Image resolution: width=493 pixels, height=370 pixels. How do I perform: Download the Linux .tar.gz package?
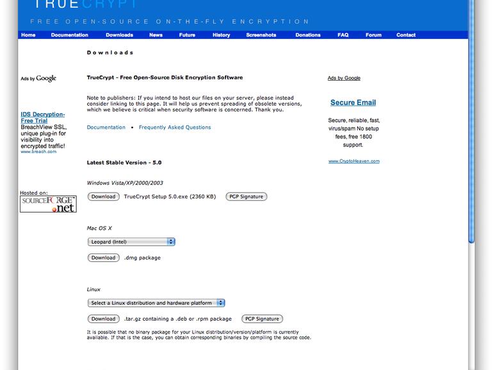tap(104, 319)
